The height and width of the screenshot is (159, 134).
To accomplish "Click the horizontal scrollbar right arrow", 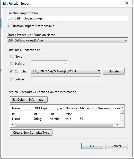I will (118, 124).
